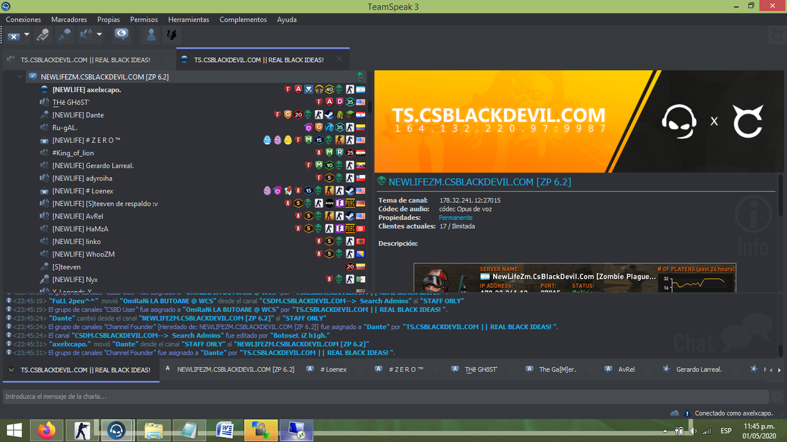
Task: Select user [NEWLIFE] Dante
Action: tap(78, 115)
